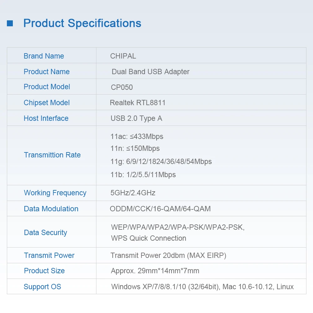Select the '11ac: ≤433Mbps' line
The image size is (313, 313).
tap(137, 136)
